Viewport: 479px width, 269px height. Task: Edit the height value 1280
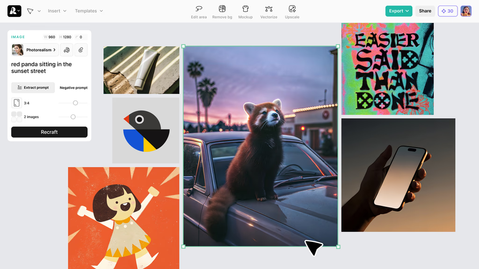pyautogui.click(x=65, y=37)
